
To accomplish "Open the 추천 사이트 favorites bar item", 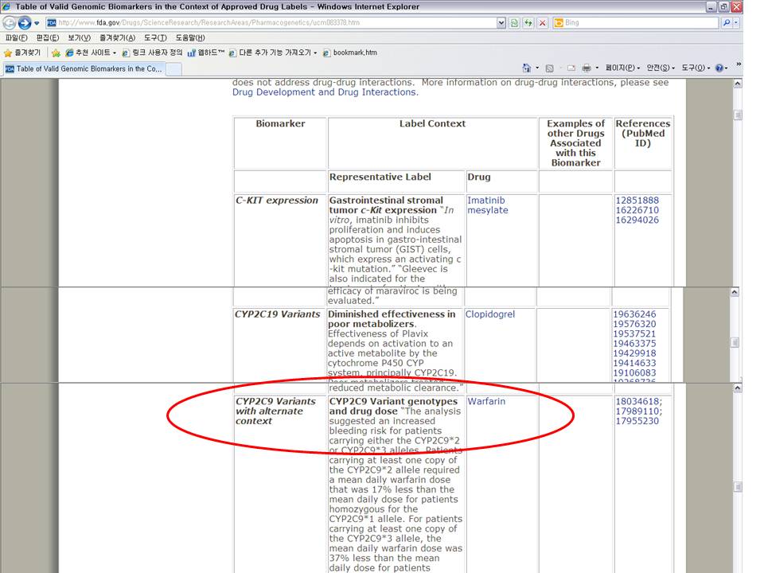I will 91,53.
